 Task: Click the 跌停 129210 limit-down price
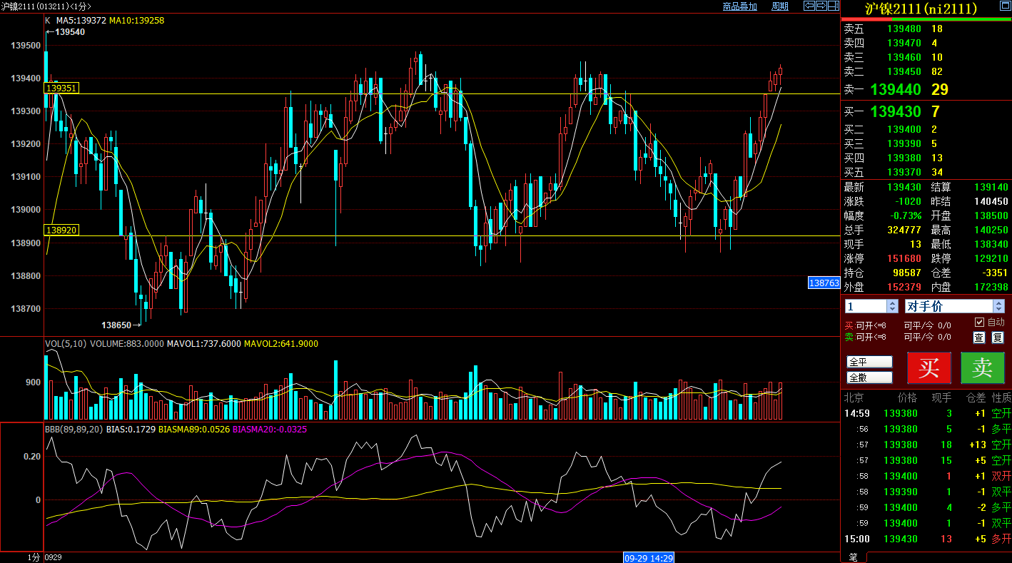pos(991,258)
